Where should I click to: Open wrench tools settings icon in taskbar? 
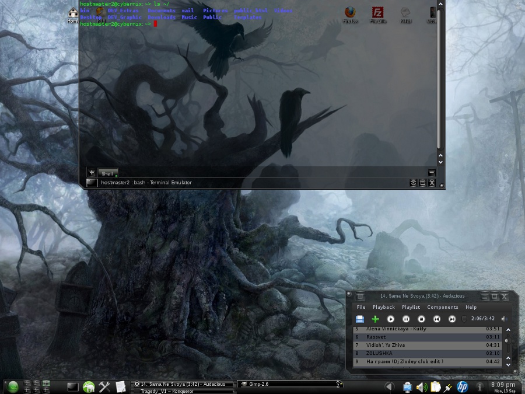point(104,387)
